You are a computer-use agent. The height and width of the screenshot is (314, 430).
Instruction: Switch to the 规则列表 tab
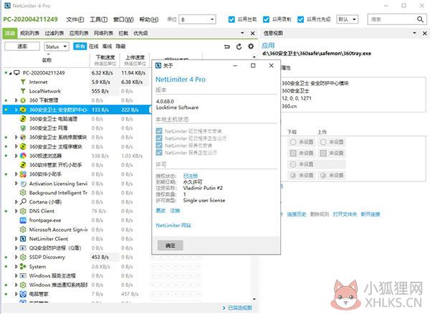[29, 33]
